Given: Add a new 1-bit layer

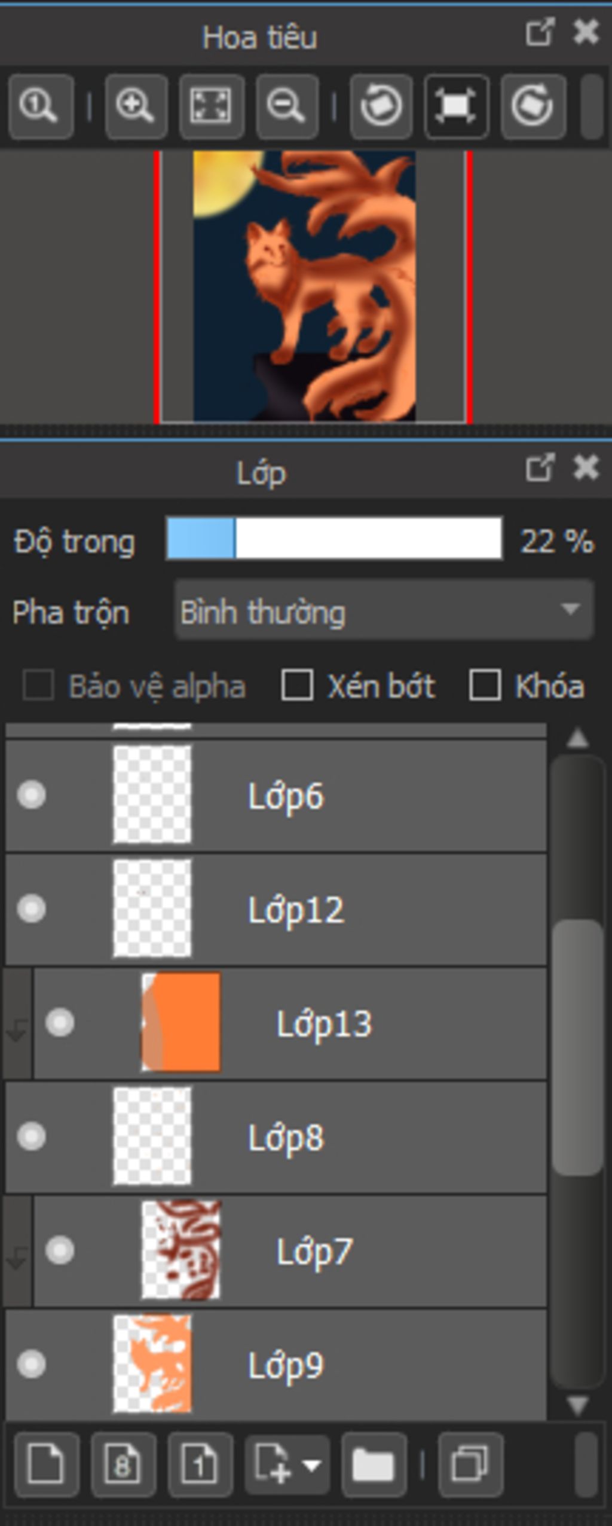Looking at the screenshot, I should pyautogui.click(x=200, y=1465).
